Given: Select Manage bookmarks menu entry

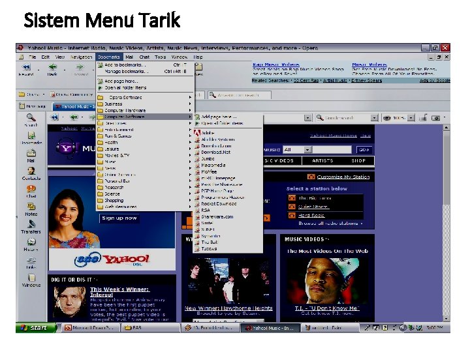Looking at the screenshot, I should (x=146, y=71).
